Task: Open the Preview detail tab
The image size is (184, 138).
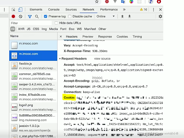Action: 88,37
